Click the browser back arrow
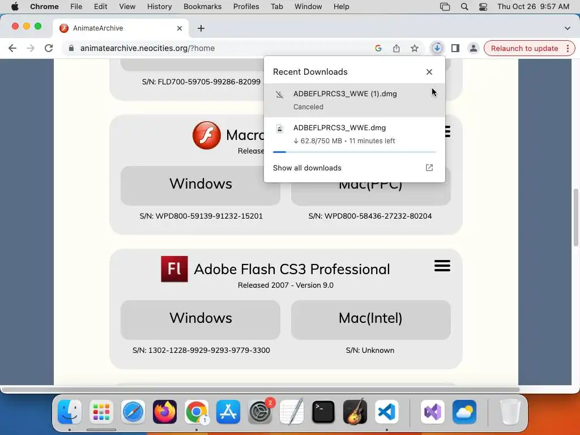This screenshot has height=435, width=580. [12, 48]
